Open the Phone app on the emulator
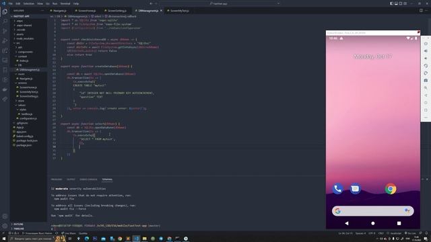Viewport: 431px width, 242px height. click(337, 189)
